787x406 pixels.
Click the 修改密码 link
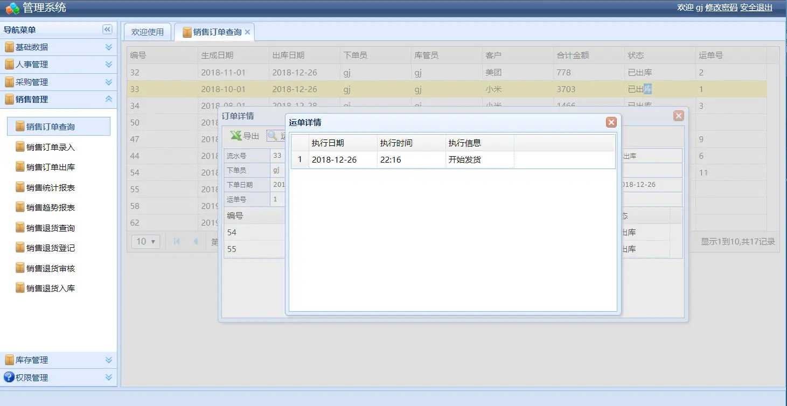(721, 8)
